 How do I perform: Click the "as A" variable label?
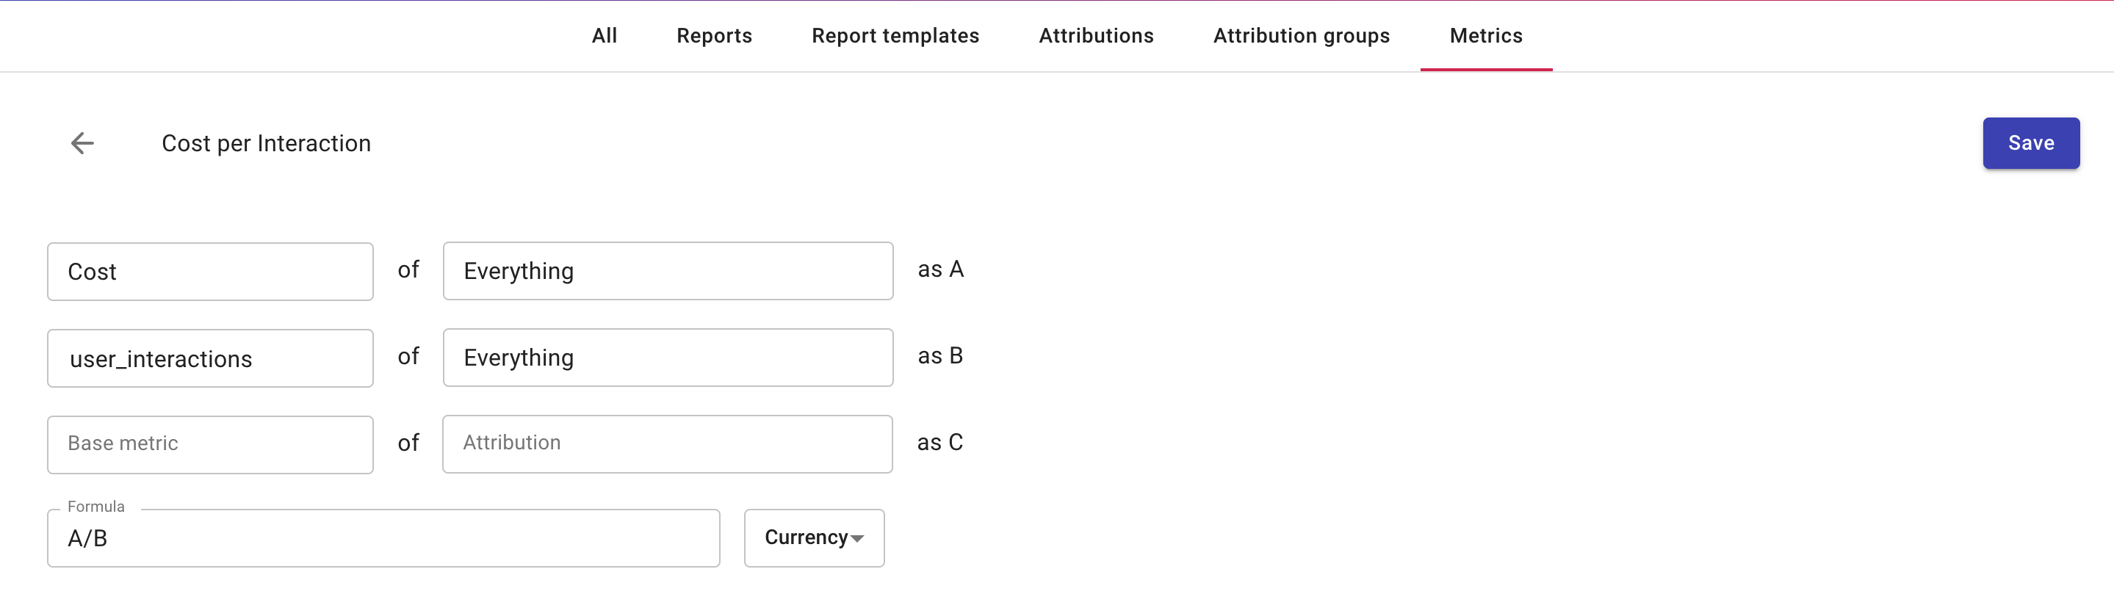pyautogui.click(x=940, y=269)
